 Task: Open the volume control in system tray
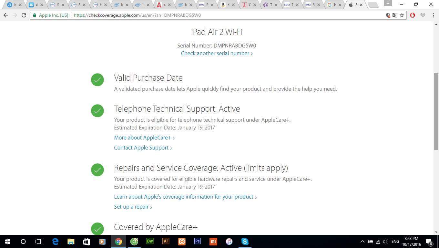(x=385, y=242)
